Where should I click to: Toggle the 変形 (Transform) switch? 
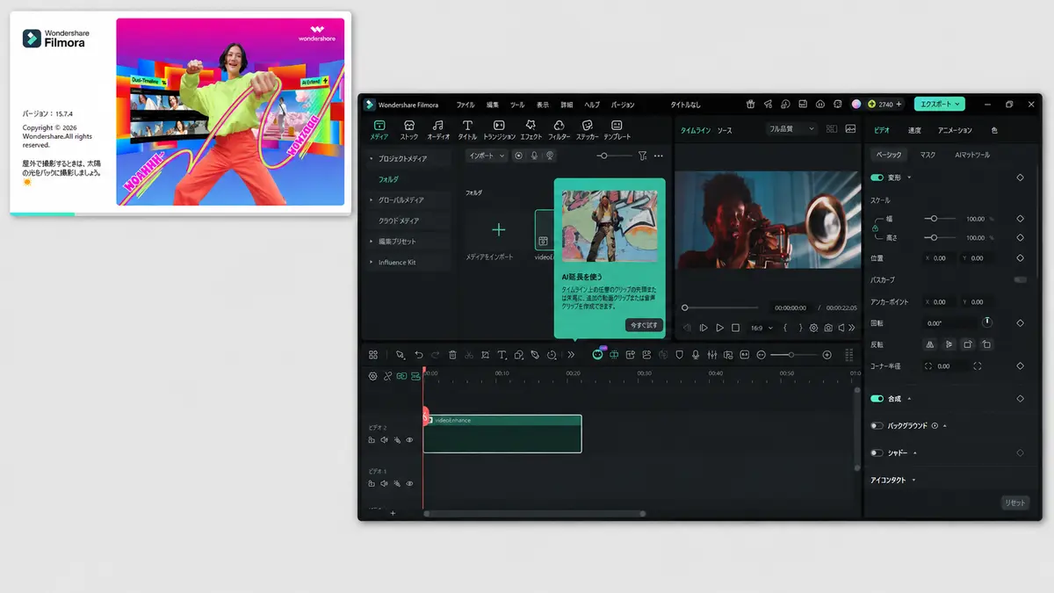[877, 177]
